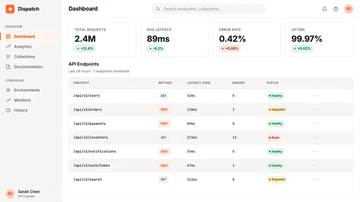The height and width of the screenshot is (202, 360).
Task: Click POST badge in payments row
Action: pyautogui.click(x=164, y=124)
